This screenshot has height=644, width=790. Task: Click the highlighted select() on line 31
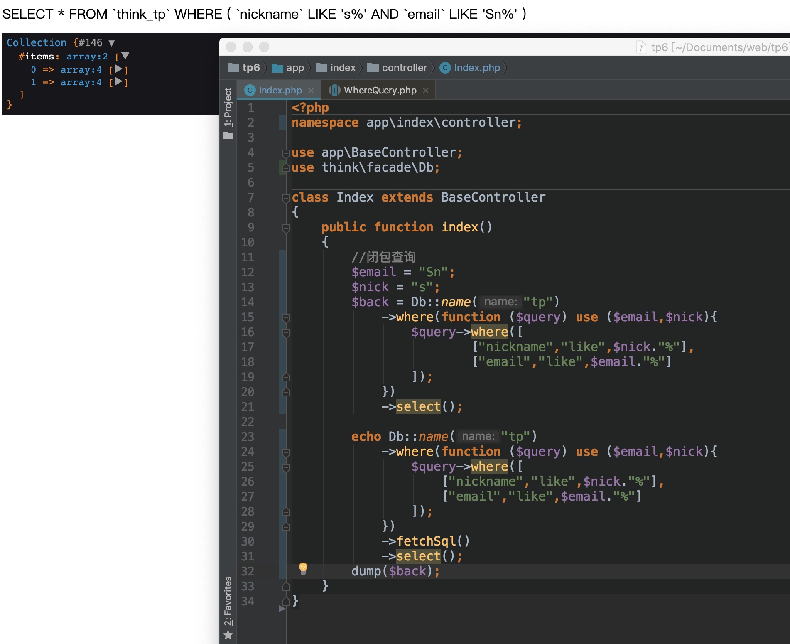point(418,556)
